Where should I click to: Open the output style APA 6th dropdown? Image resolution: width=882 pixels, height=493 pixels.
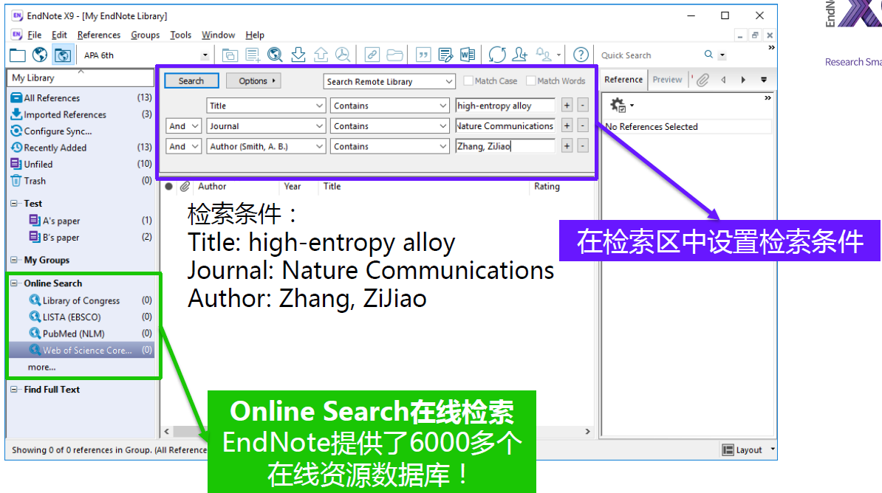(205, 55)
